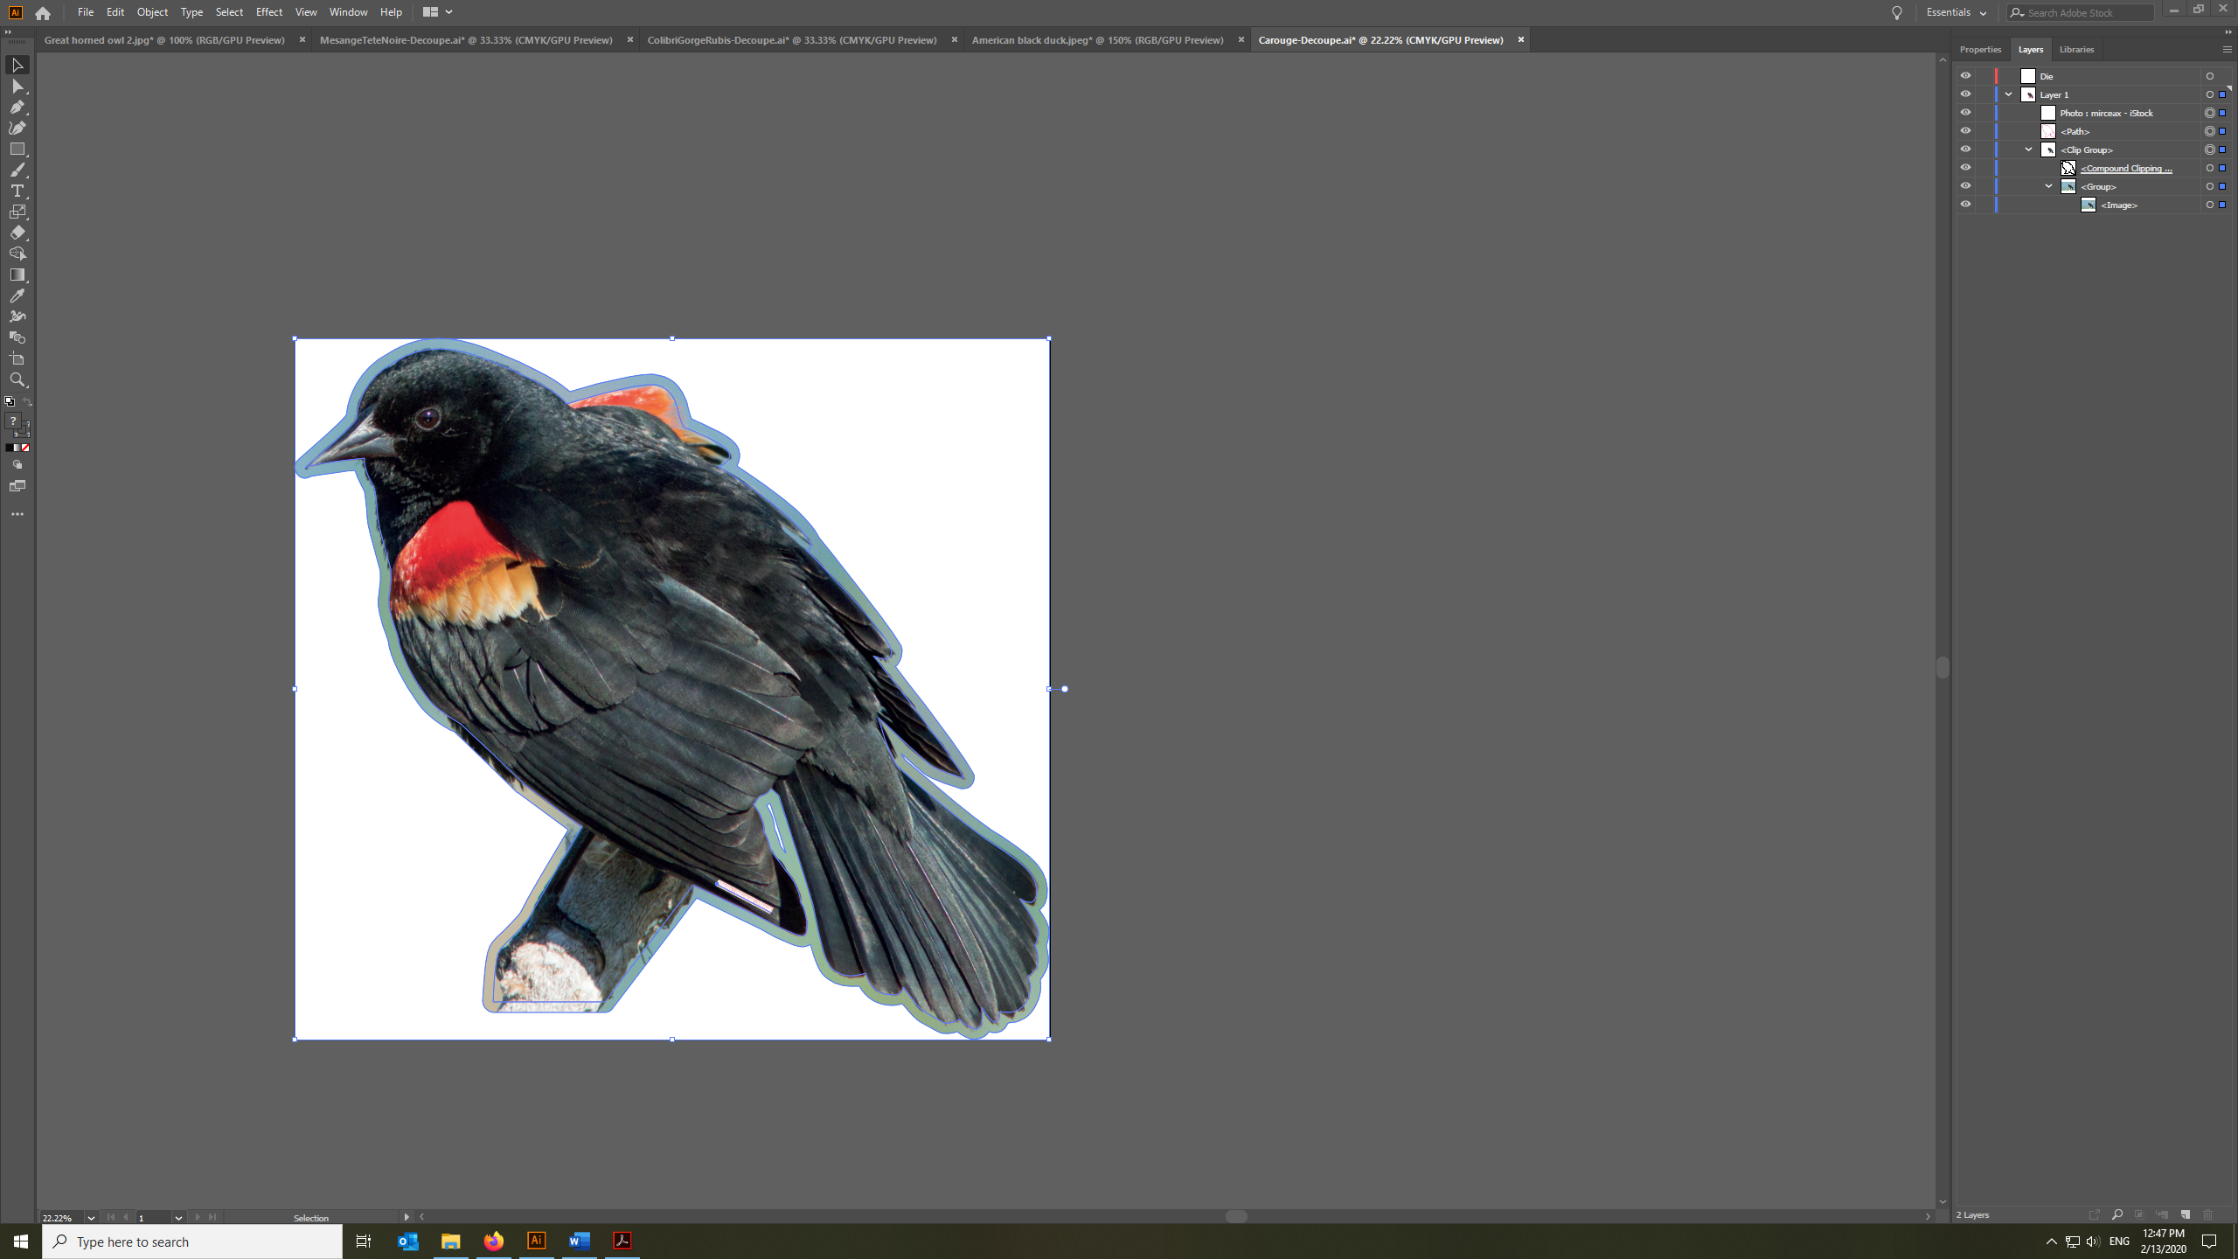Image resolution: width=2238 pixels, height=1259 pixels.
Task: Select the Eyedropper tool
Action: 17,296
